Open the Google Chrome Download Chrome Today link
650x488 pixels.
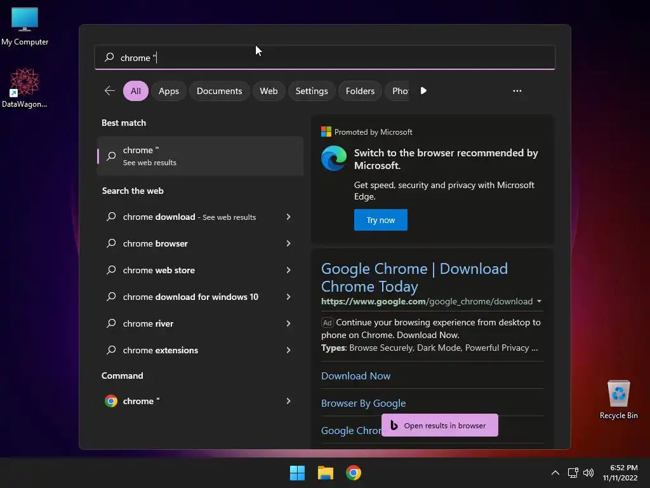point(414,278)
